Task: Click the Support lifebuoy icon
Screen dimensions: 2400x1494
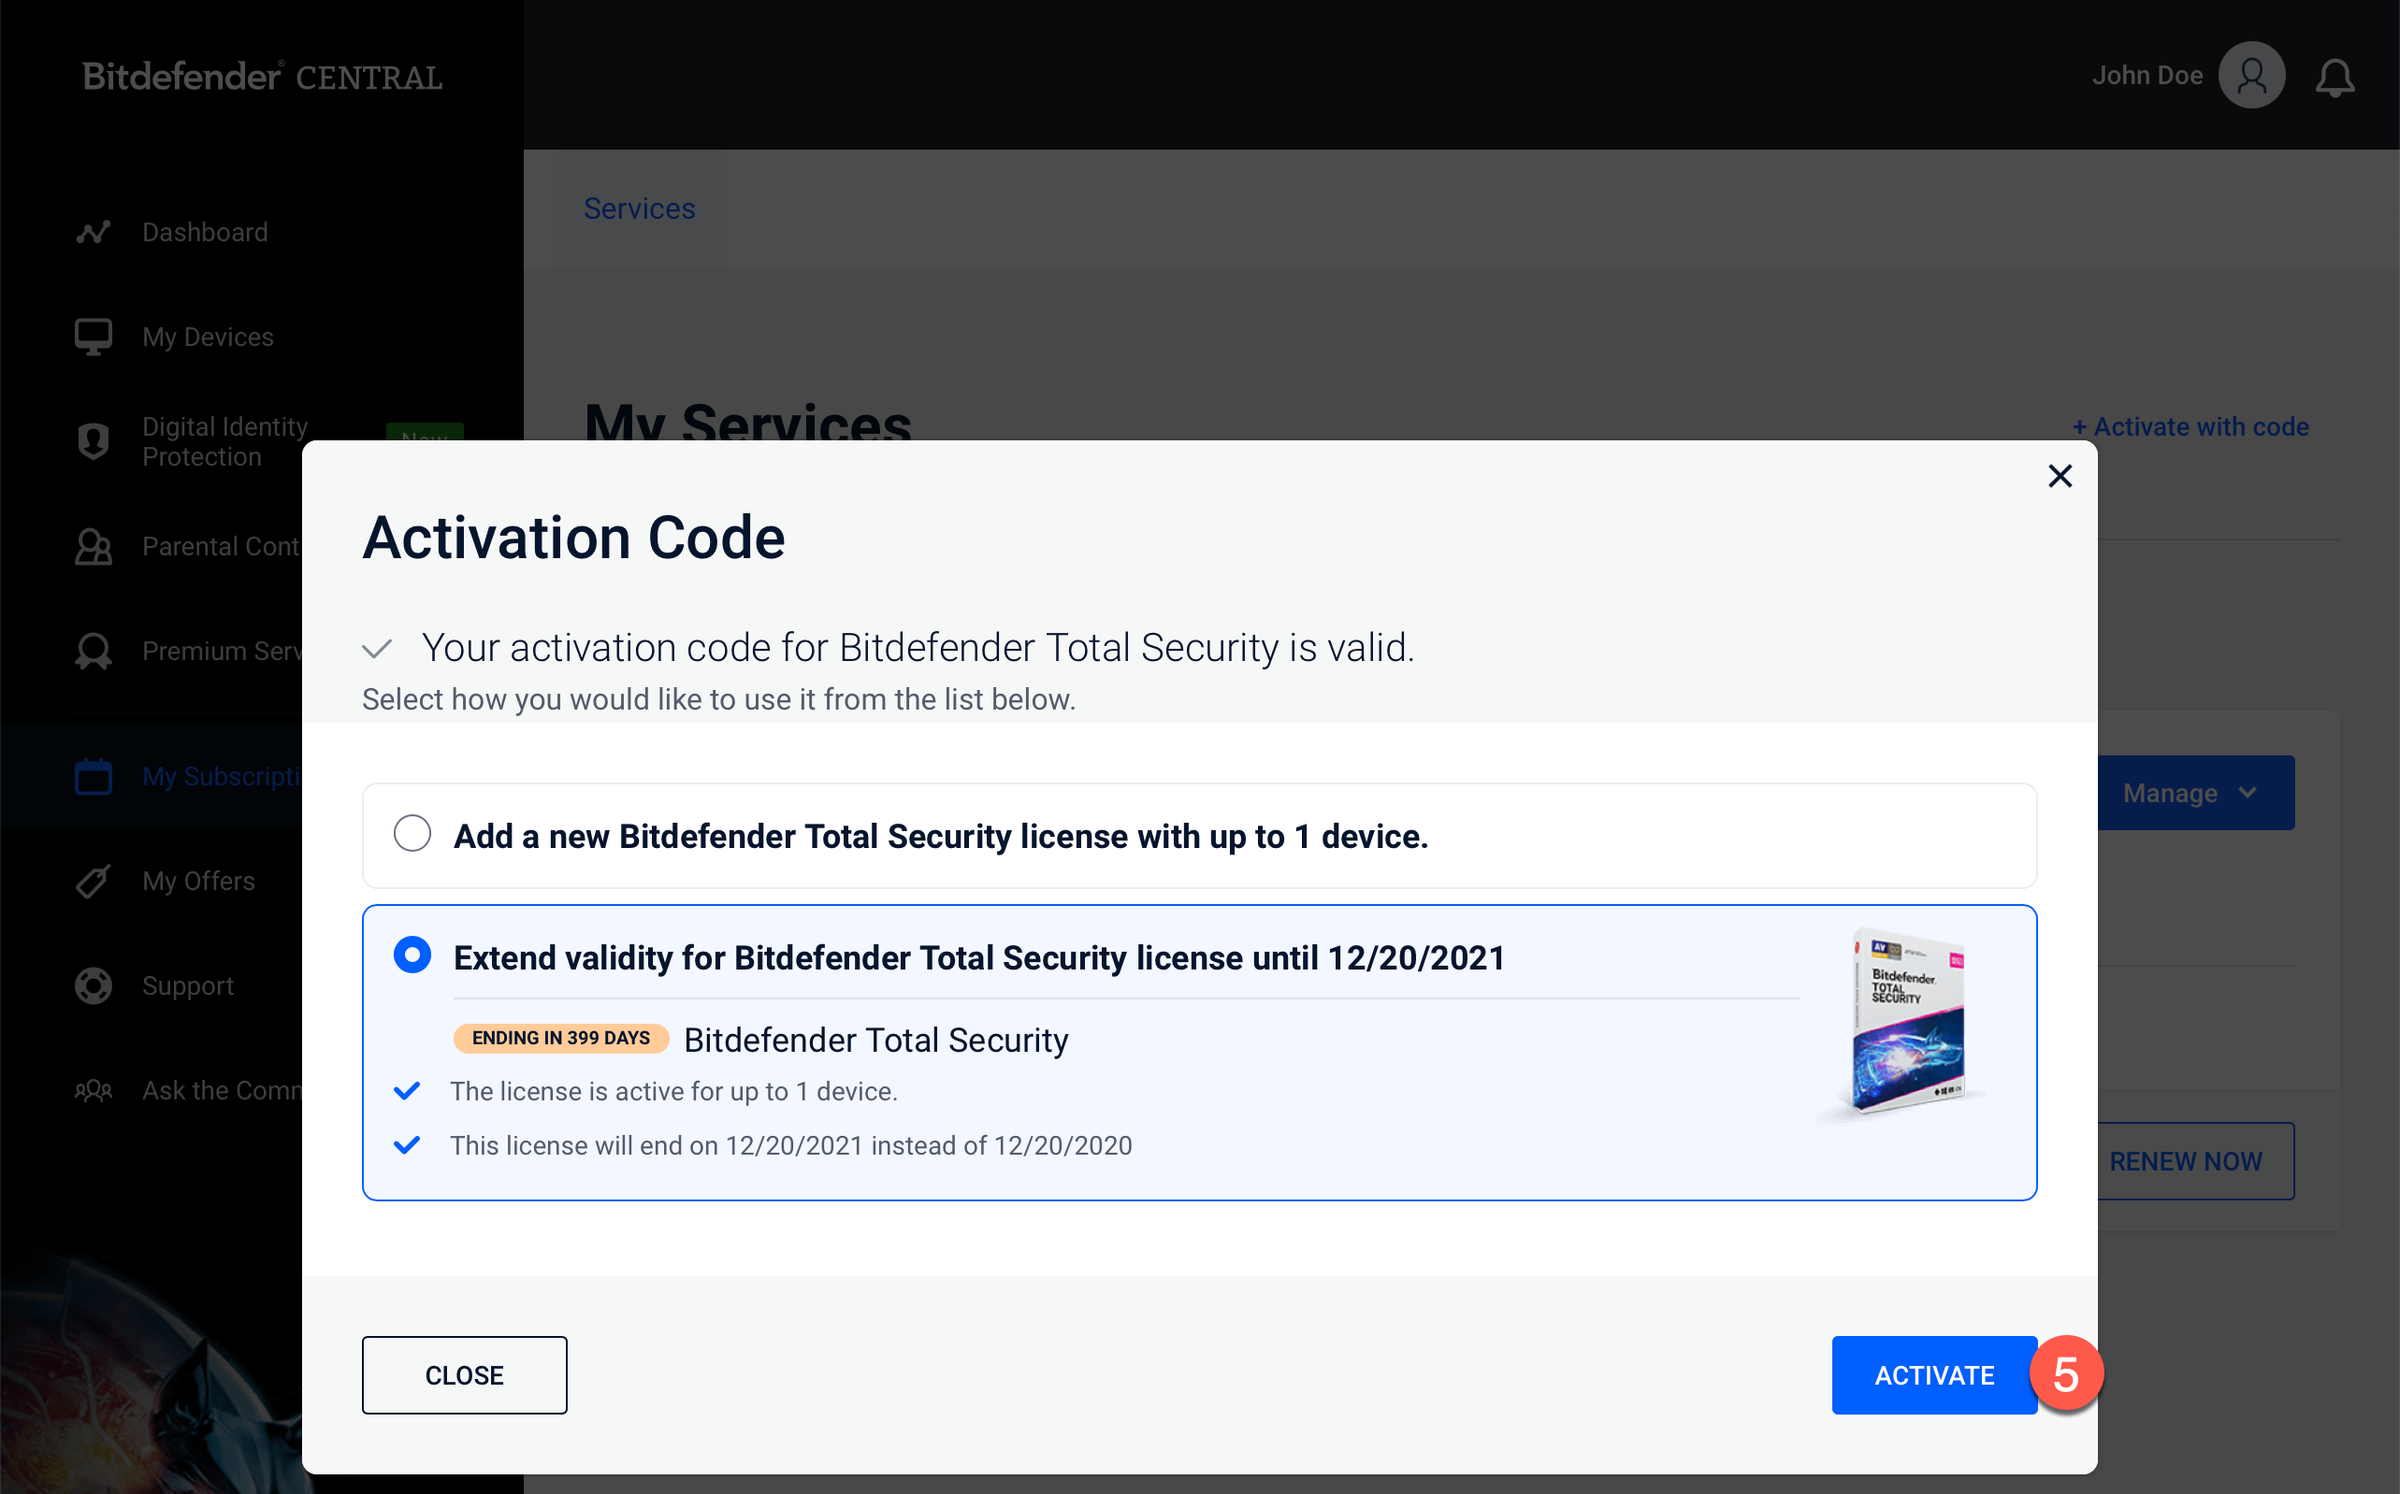Action: [94, 986]
